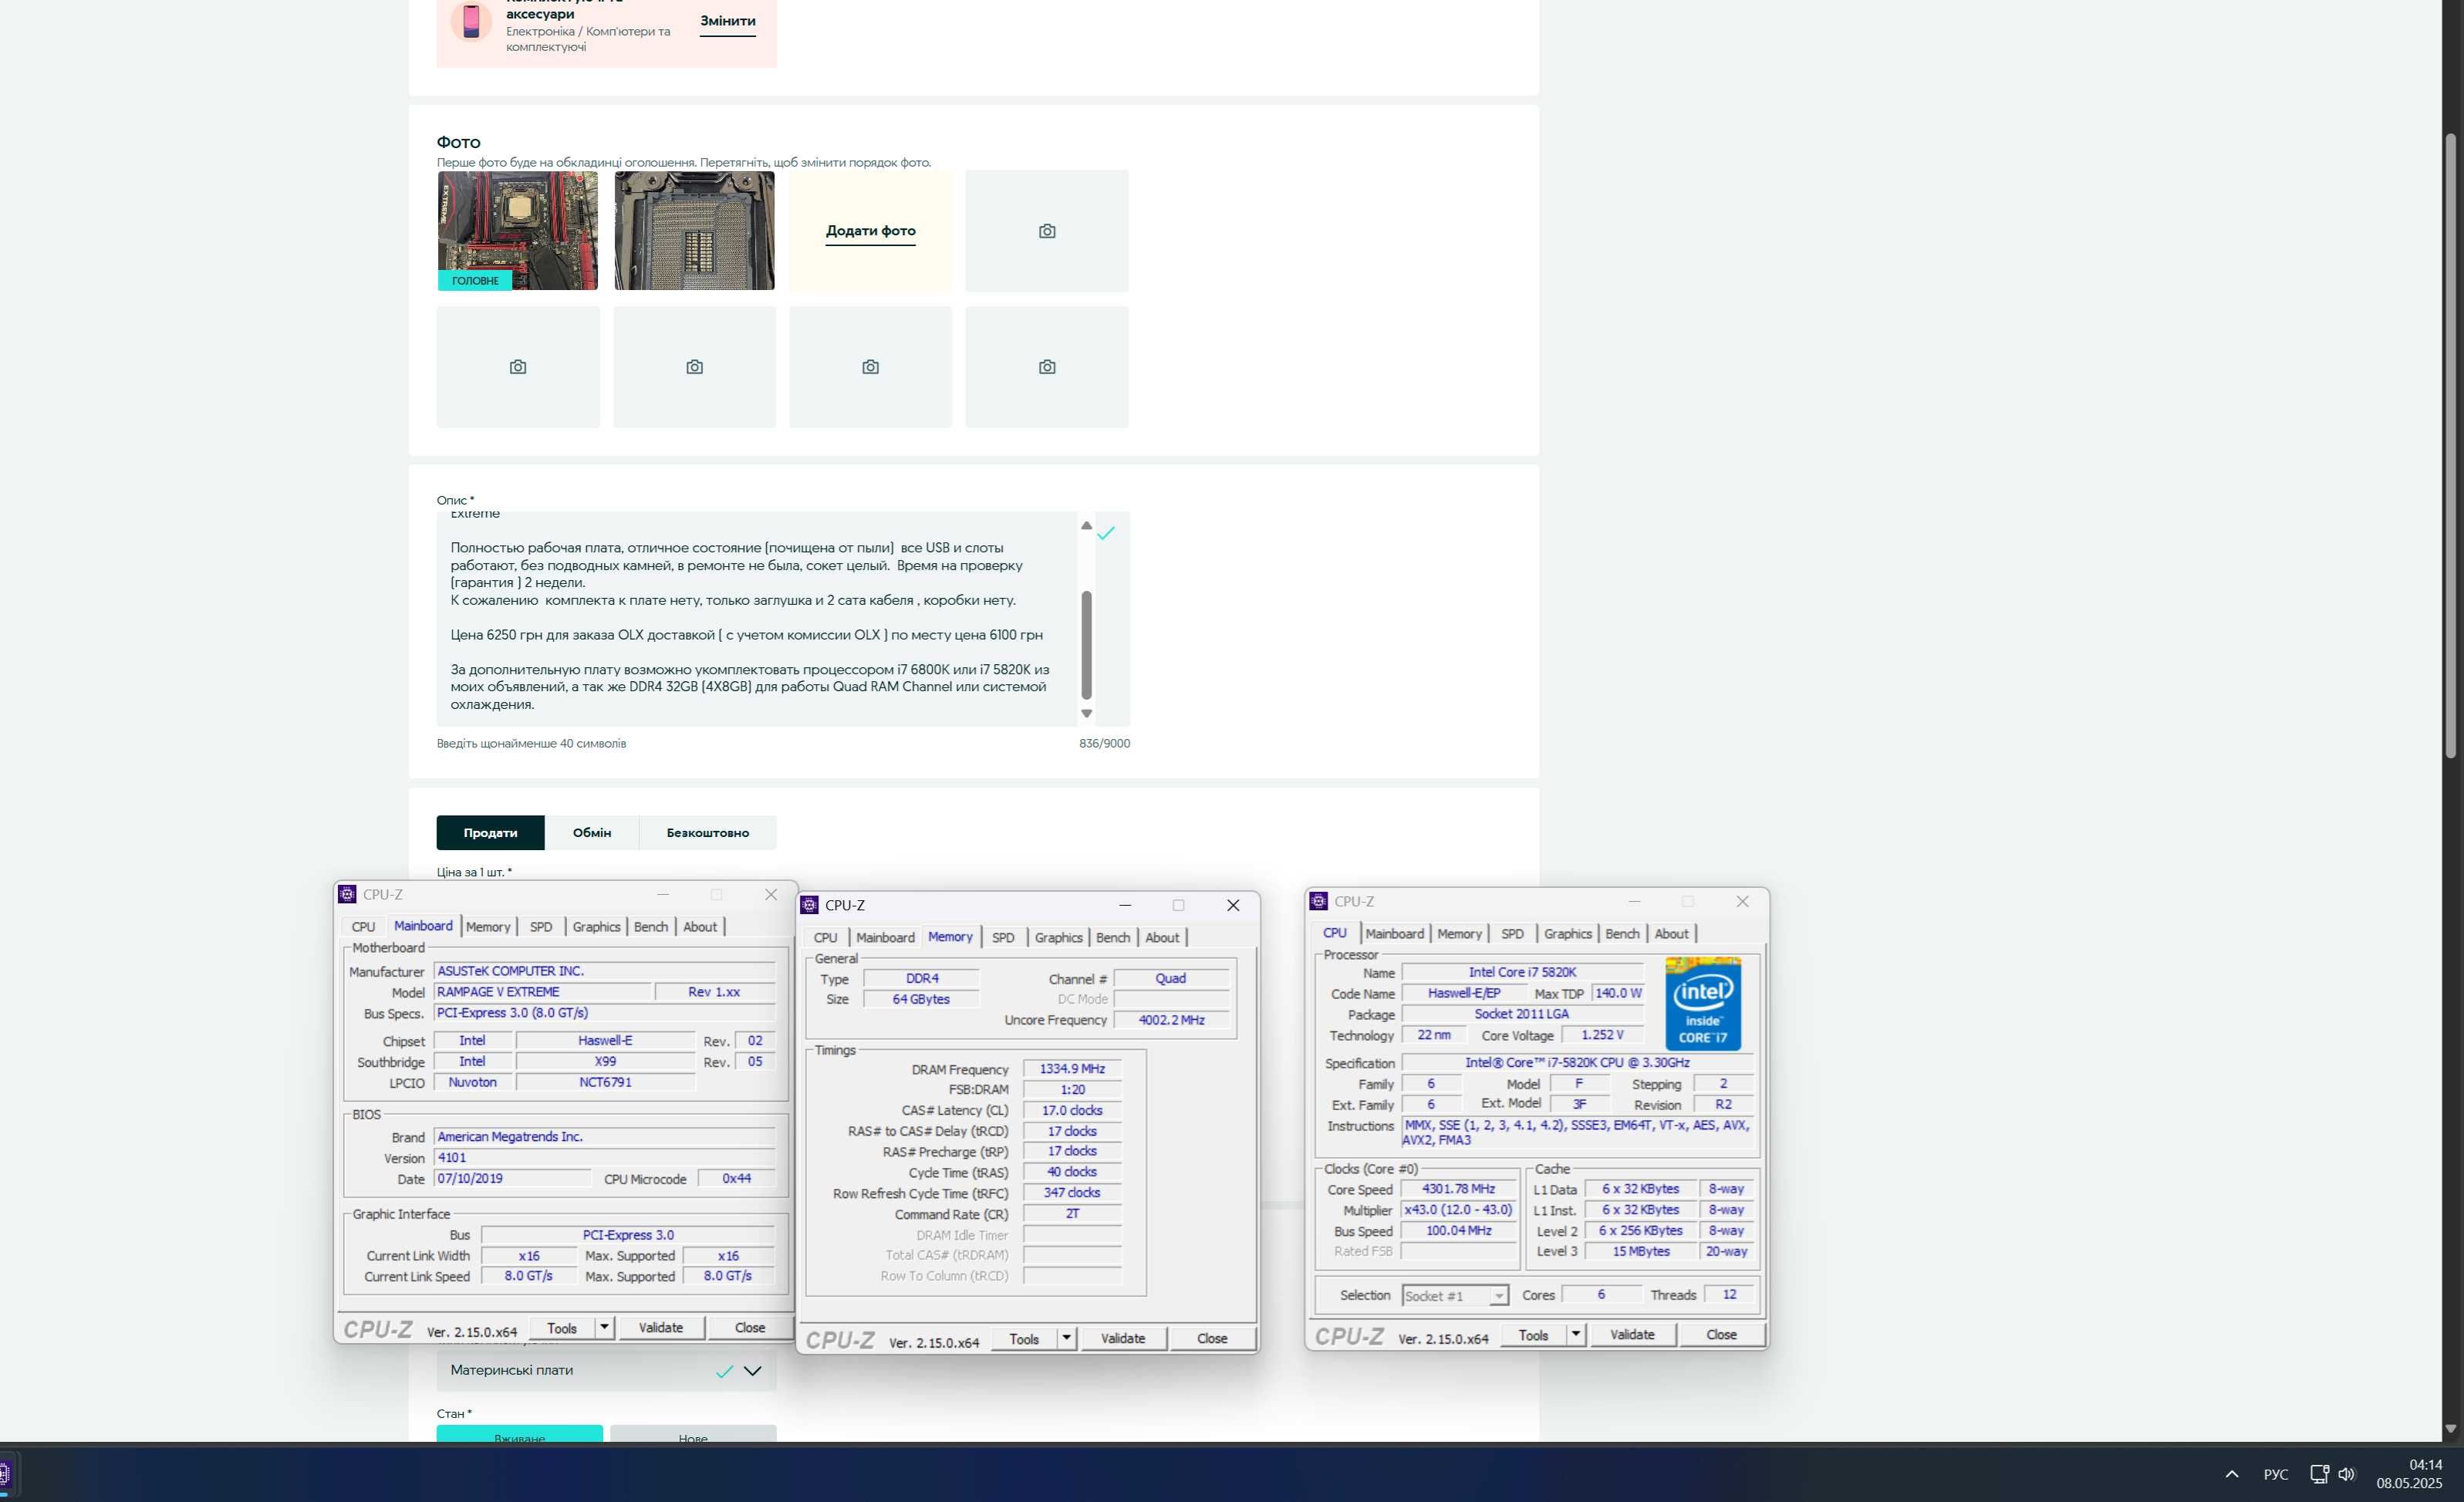
Task: Open the network icon in system tray
Action: click(2319, 1474)
